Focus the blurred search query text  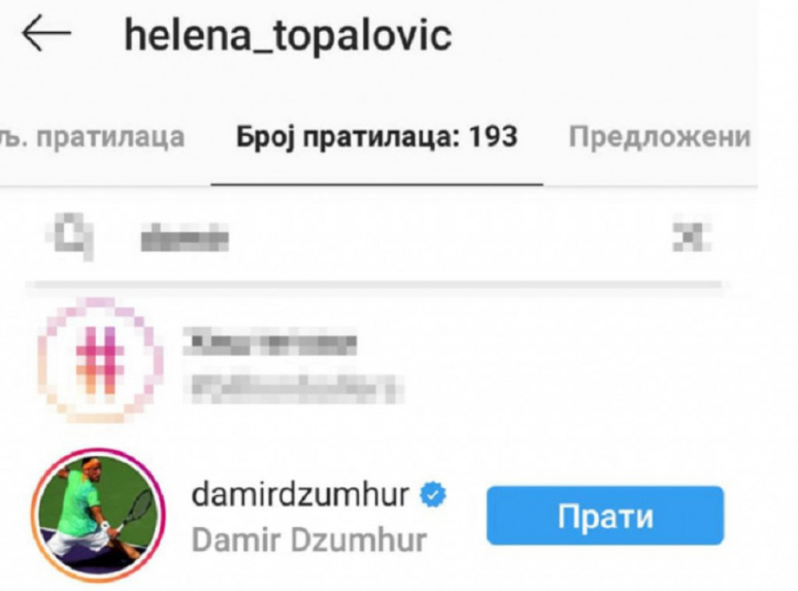[184, 238]
